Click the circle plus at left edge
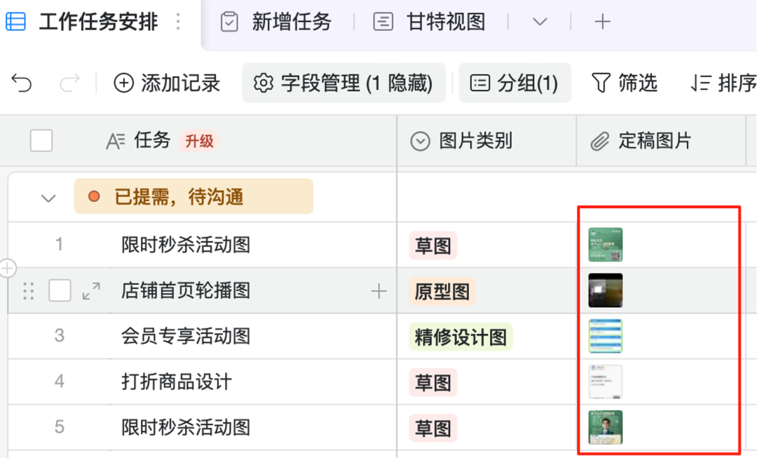 point(7,268)
